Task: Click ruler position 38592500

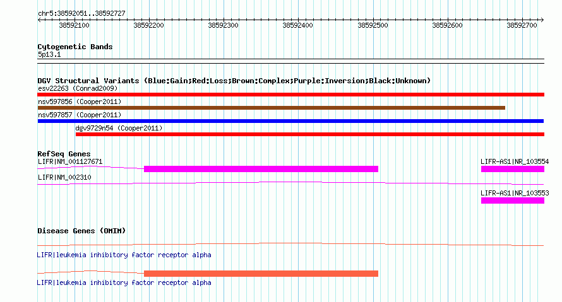Action: [373, 25]
